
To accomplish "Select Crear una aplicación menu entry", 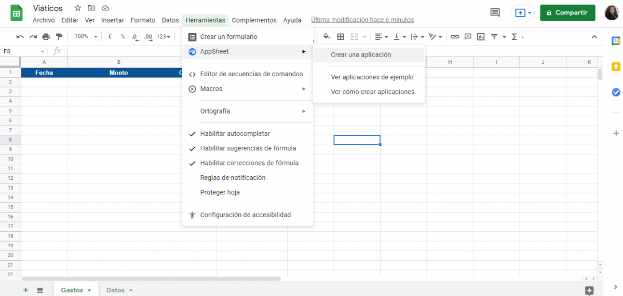I will click(x=361, y=54).
